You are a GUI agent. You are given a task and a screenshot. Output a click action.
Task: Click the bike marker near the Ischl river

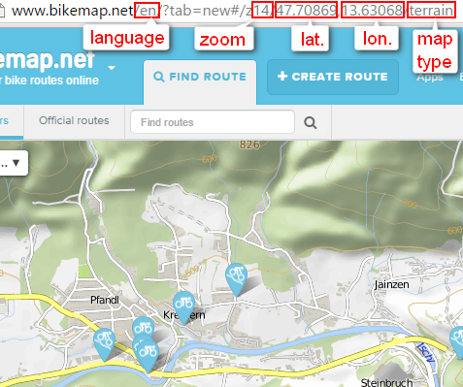(x=457, y=342)
